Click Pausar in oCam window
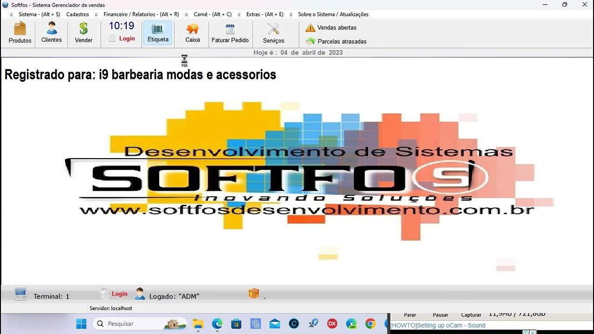The image size is (594, 334). pos(440,315)
